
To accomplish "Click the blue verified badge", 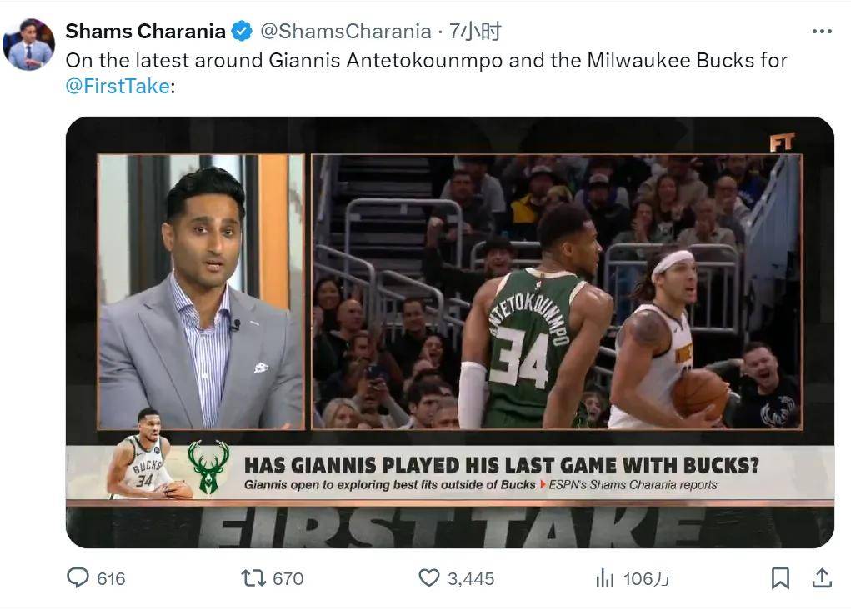I will point(242,32).
